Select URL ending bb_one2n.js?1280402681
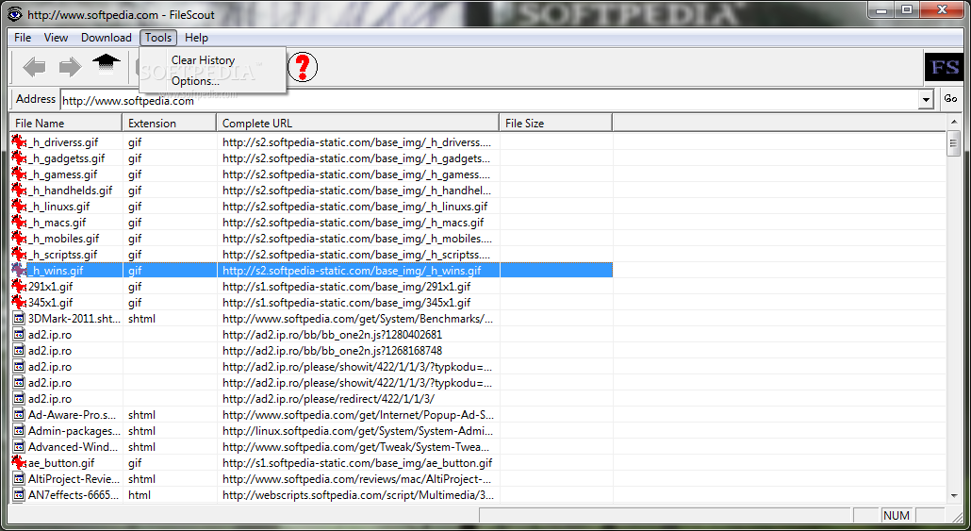The height and width of the screenshot is (531, 971). coord(332,335)
